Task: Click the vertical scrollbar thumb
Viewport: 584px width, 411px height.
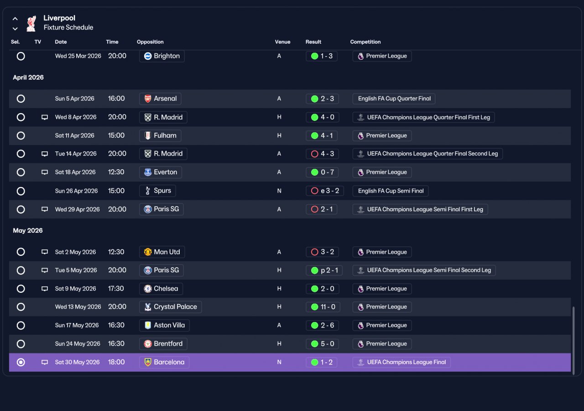Action: (574, 340)
